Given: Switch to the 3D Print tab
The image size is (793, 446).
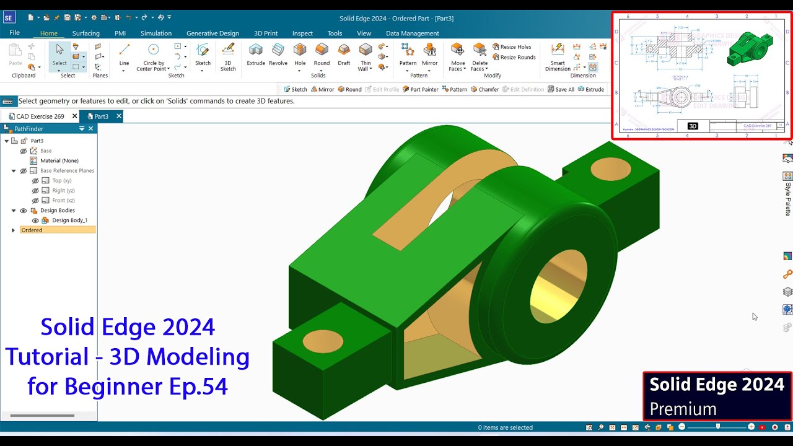Looking at the screenshot, I should 266,33.
